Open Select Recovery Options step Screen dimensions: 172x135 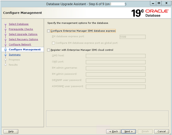coord(23,39)
